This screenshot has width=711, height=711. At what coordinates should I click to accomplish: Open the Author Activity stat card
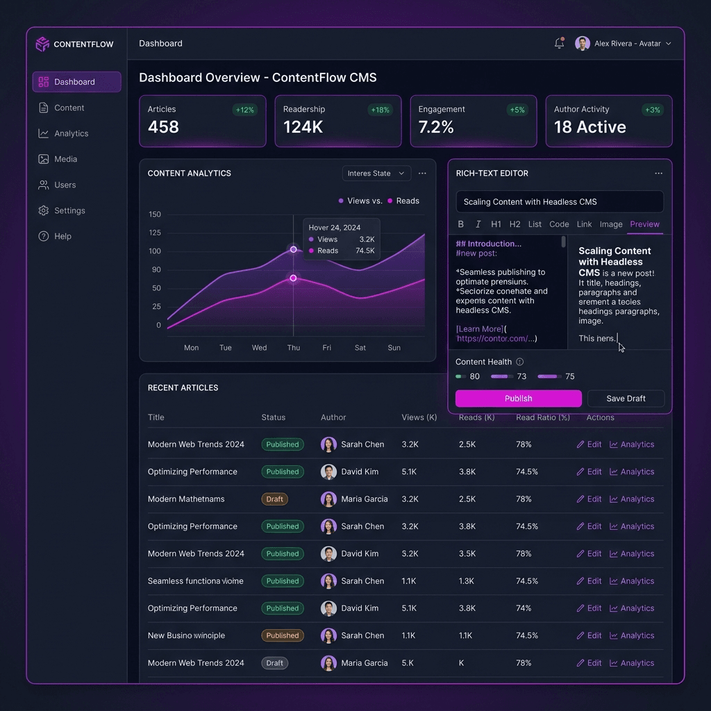tap(608, 121)
